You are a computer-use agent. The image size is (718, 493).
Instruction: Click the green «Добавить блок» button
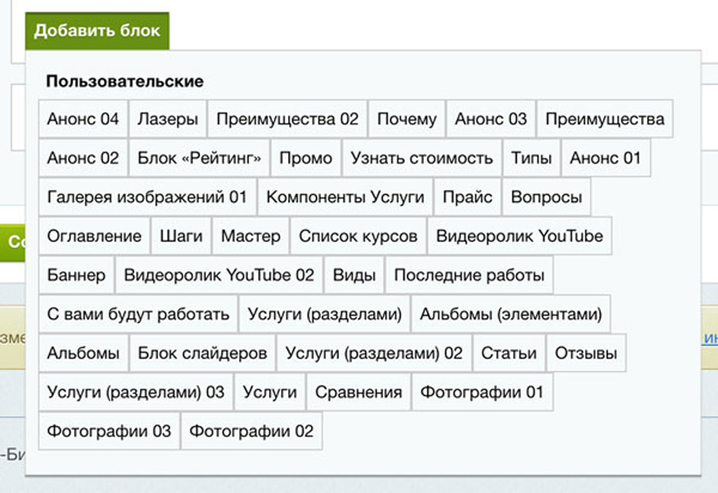tap(97, 31)
